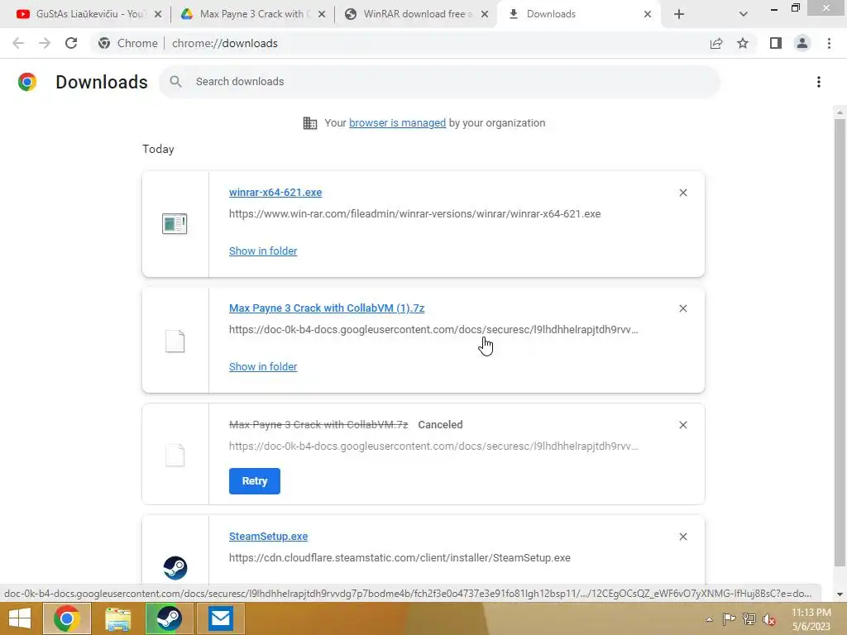The image size is (847, 635).
Task: Click the Chrome site info chip
Action: 128,43
